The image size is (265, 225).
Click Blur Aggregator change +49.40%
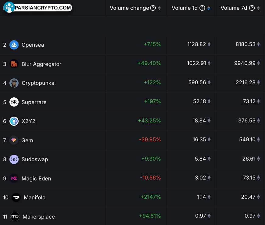click(149, 63)
